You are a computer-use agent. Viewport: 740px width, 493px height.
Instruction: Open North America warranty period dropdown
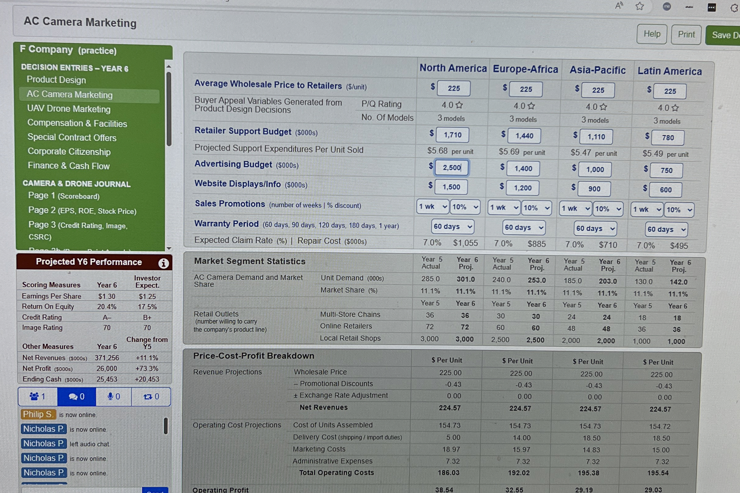point(452,226)
